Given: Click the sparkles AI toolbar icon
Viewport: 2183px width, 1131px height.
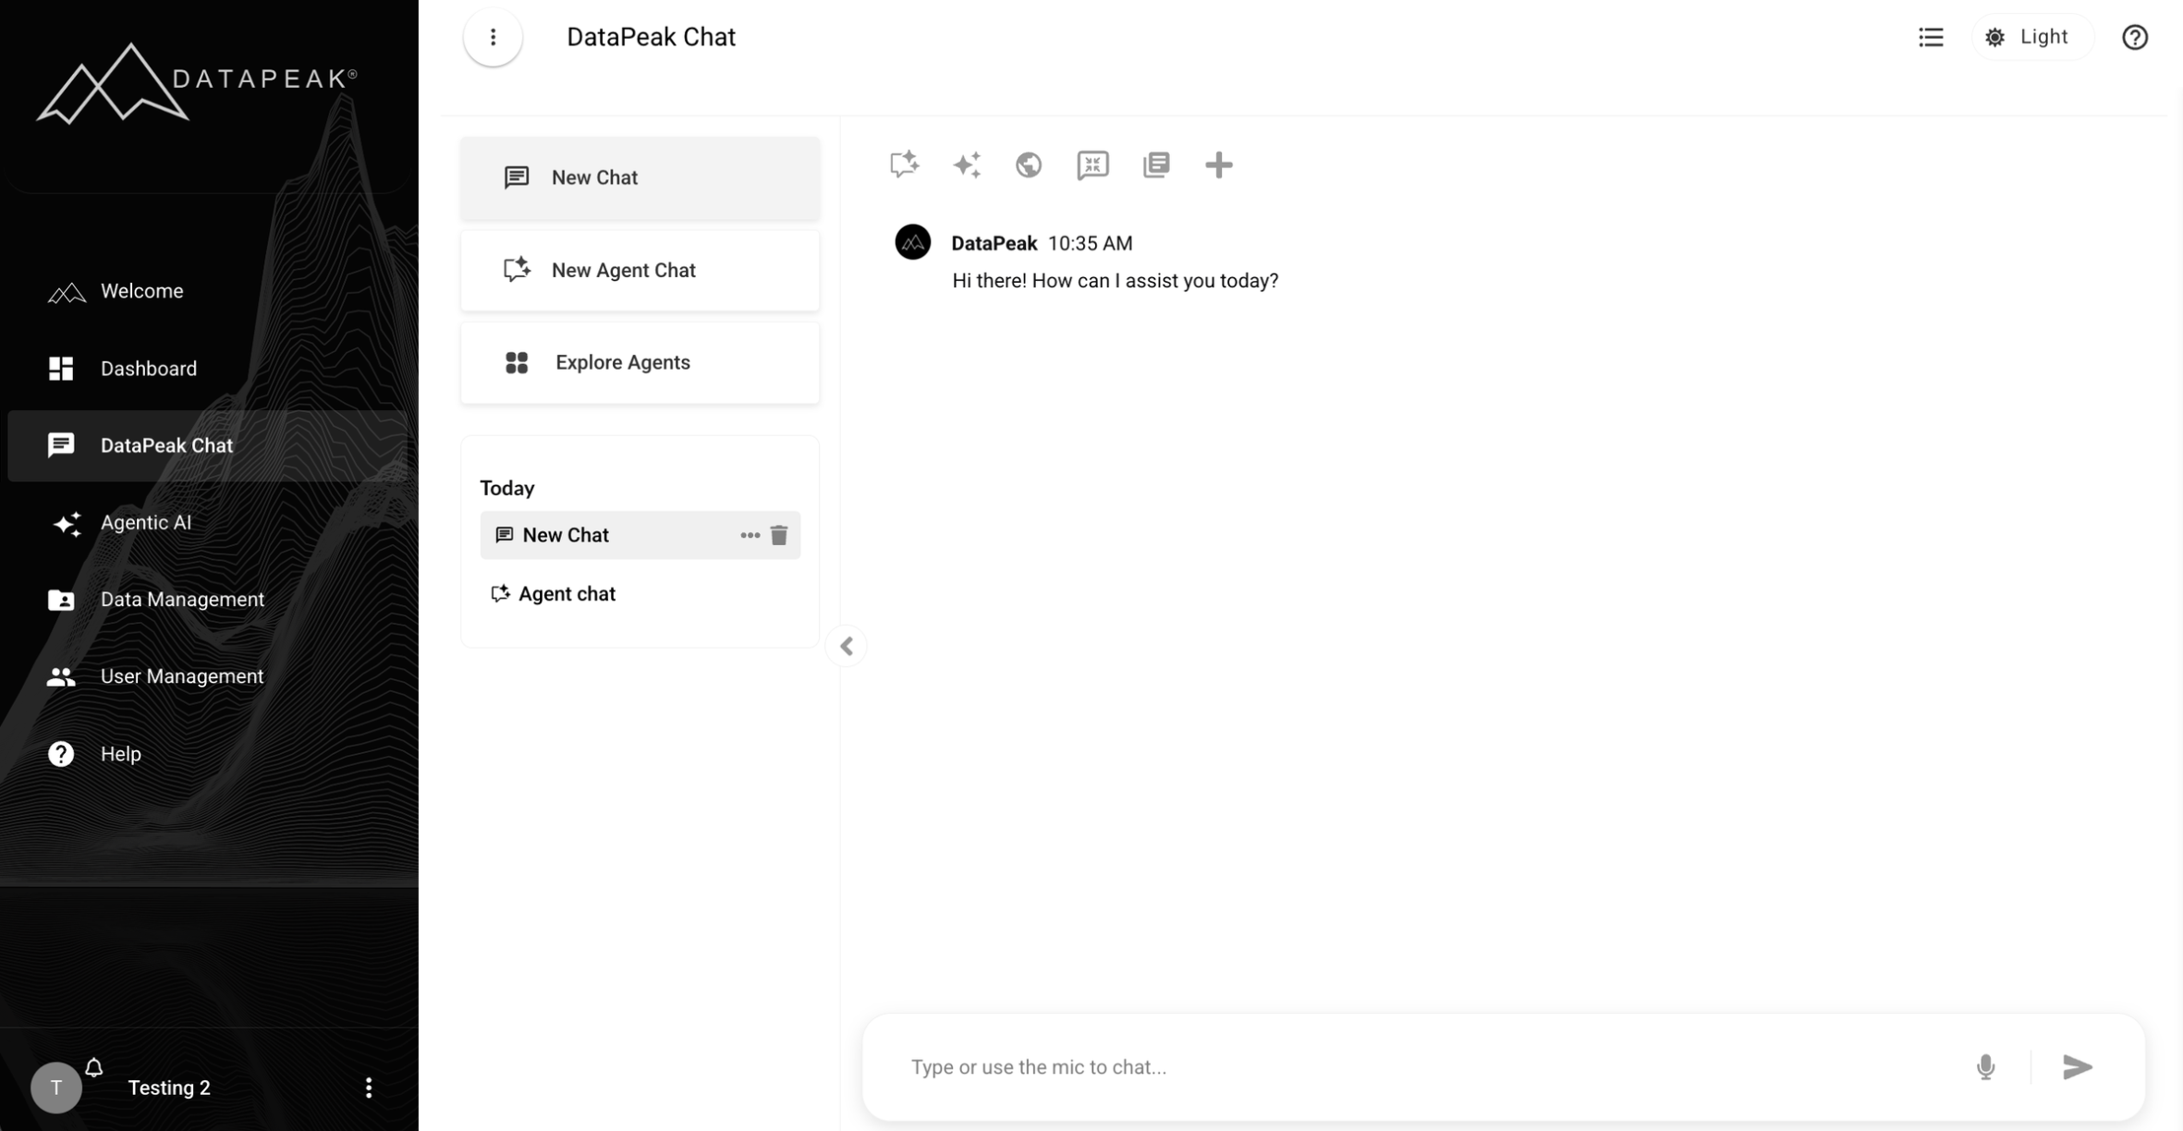Looking at the screenshot, I should [x=967, y=164].
